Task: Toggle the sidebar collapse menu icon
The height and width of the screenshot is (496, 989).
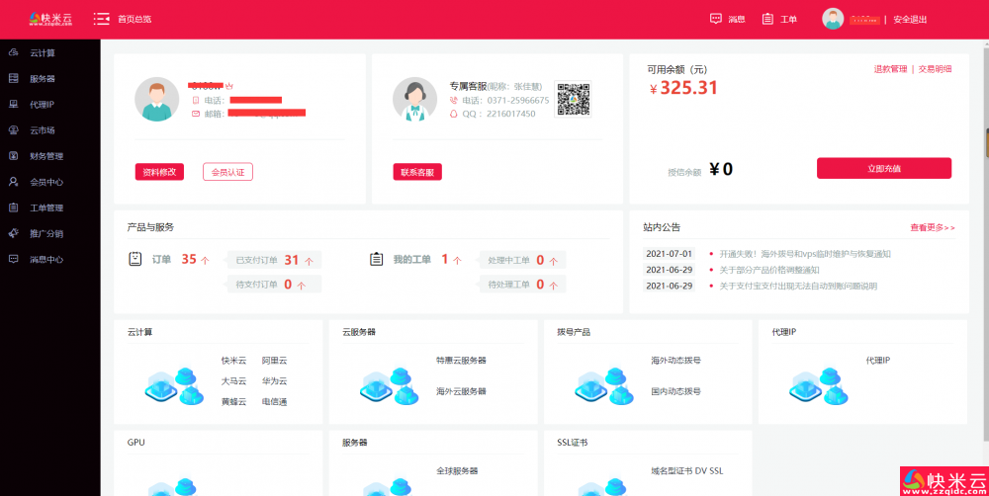Action: [x=101, y=19]
